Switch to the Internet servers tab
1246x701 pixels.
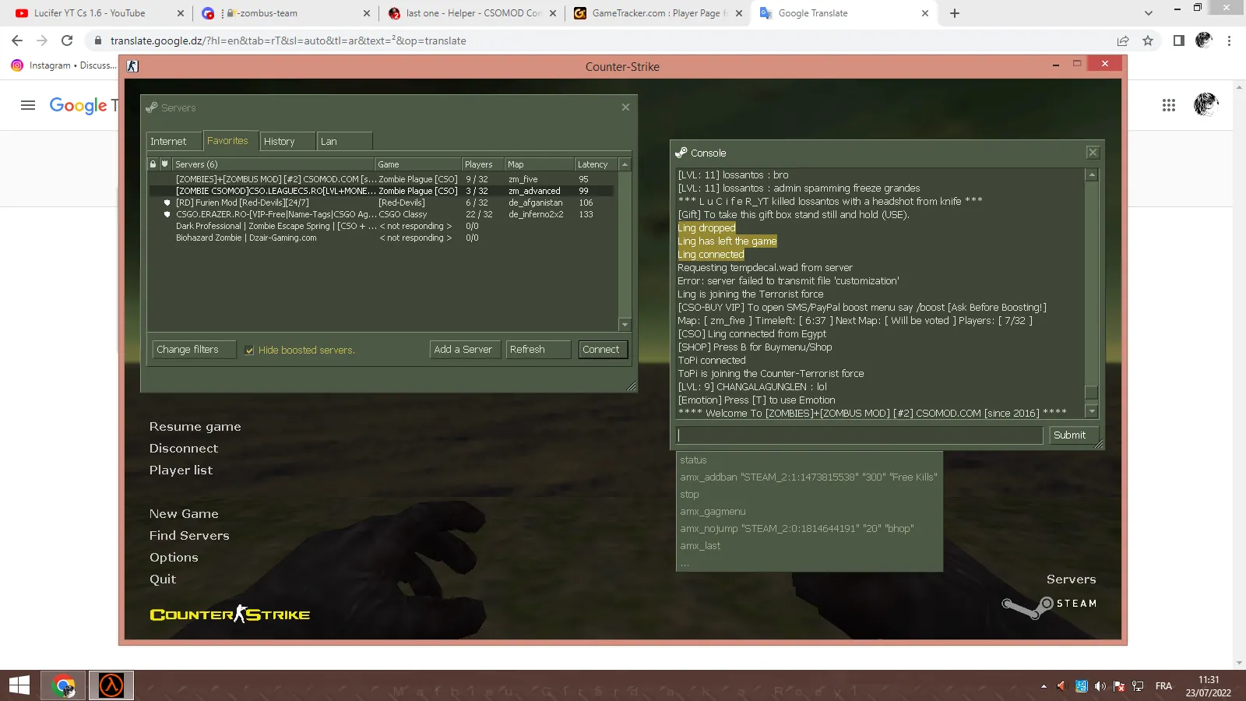click(x=174, y=141)
